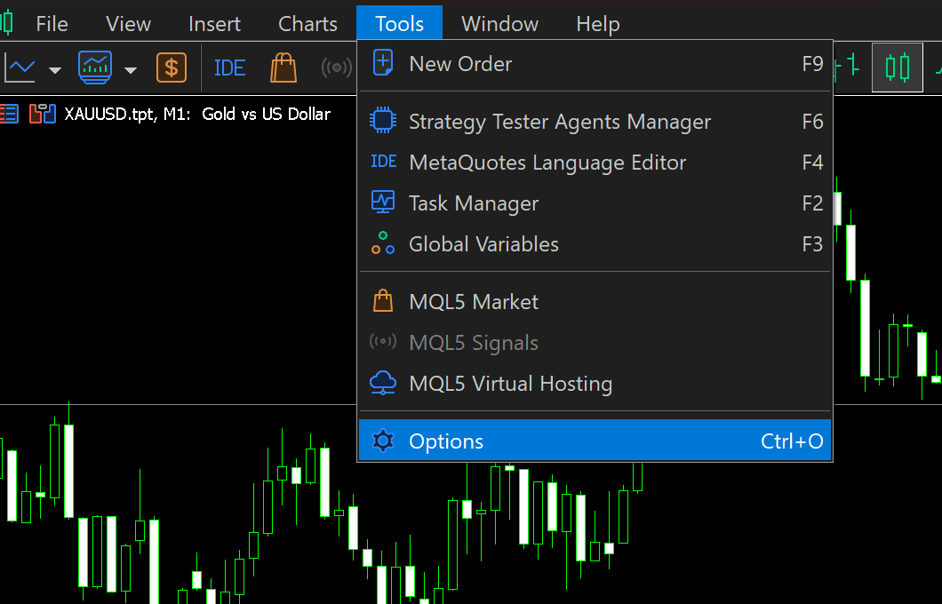Click the MQL5 Market bag icon in menu
Image resolution: width=942 pixels, height=604 pixels.
383,301
